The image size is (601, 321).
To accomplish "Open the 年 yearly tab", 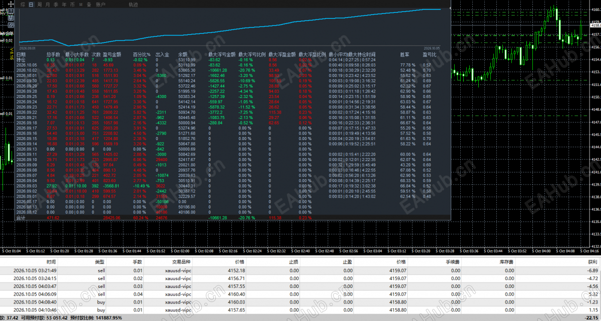I will pos(64,4).
